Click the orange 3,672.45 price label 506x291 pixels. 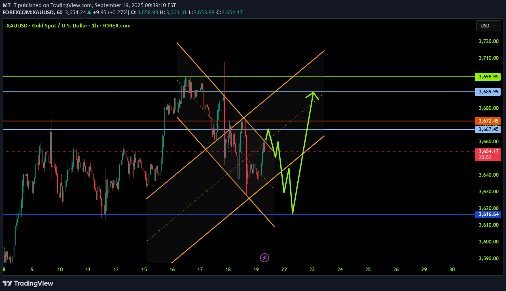pos(488,121)
